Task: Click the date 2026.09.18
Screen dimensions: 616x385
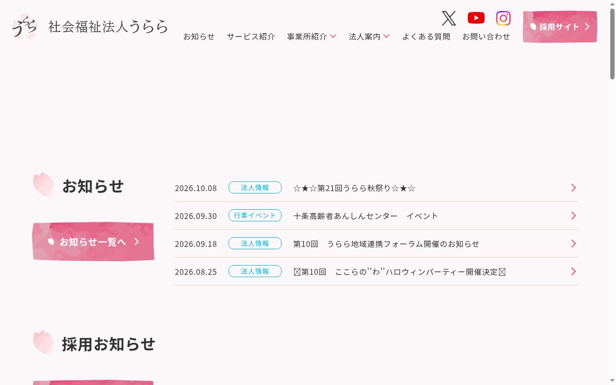Action: pyautogui.click(x=196, y=244)
